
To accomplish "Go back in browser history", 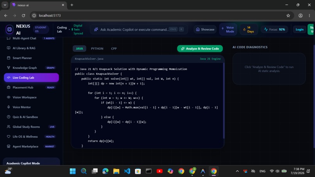I will pos(6,16).
